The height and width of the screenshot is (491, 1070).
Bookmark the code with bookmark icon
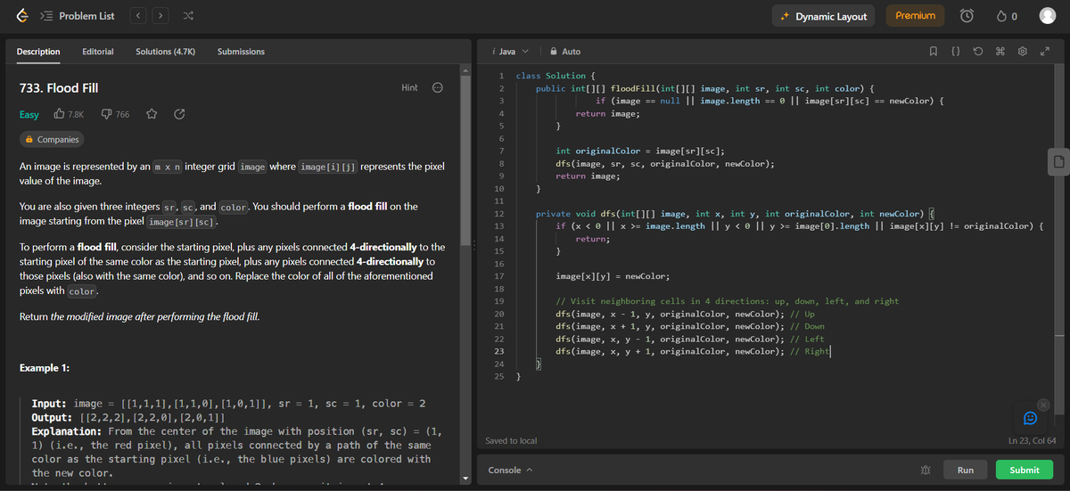pyautogui.click(x=934, y=52)
